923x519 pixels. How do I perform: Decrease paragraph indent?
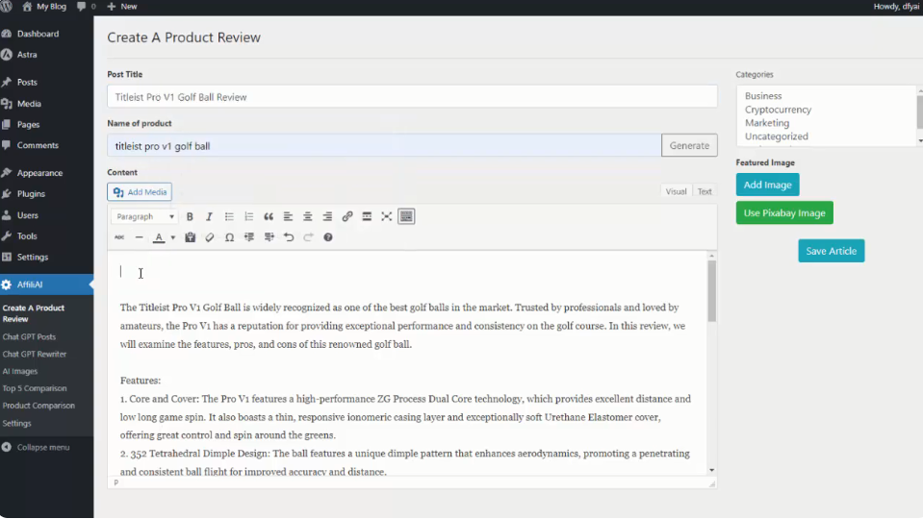249,237
